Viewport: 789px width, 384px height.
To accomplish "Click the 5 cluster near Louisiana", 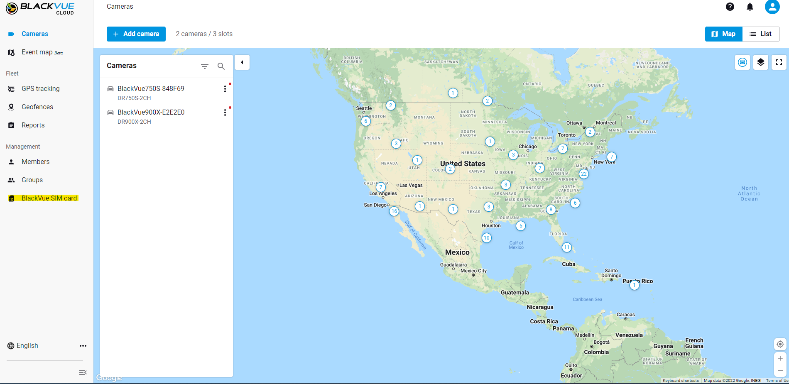I will click(521, 226).
